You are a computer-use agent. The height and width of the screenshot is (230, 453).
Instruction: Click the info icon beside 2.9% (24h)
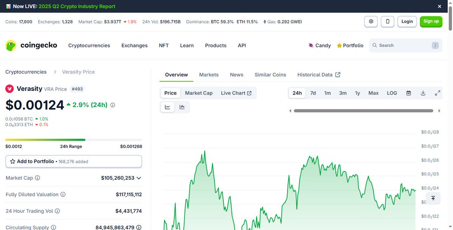(113, 105)
